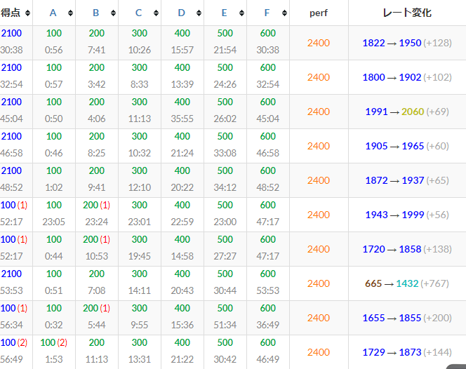Image resolution: width=466 pixels, height=369 pixels.
Task: Select rating change 1872 → 1937 (+65)
Action: pyautogui.click(x=407, y=180)
